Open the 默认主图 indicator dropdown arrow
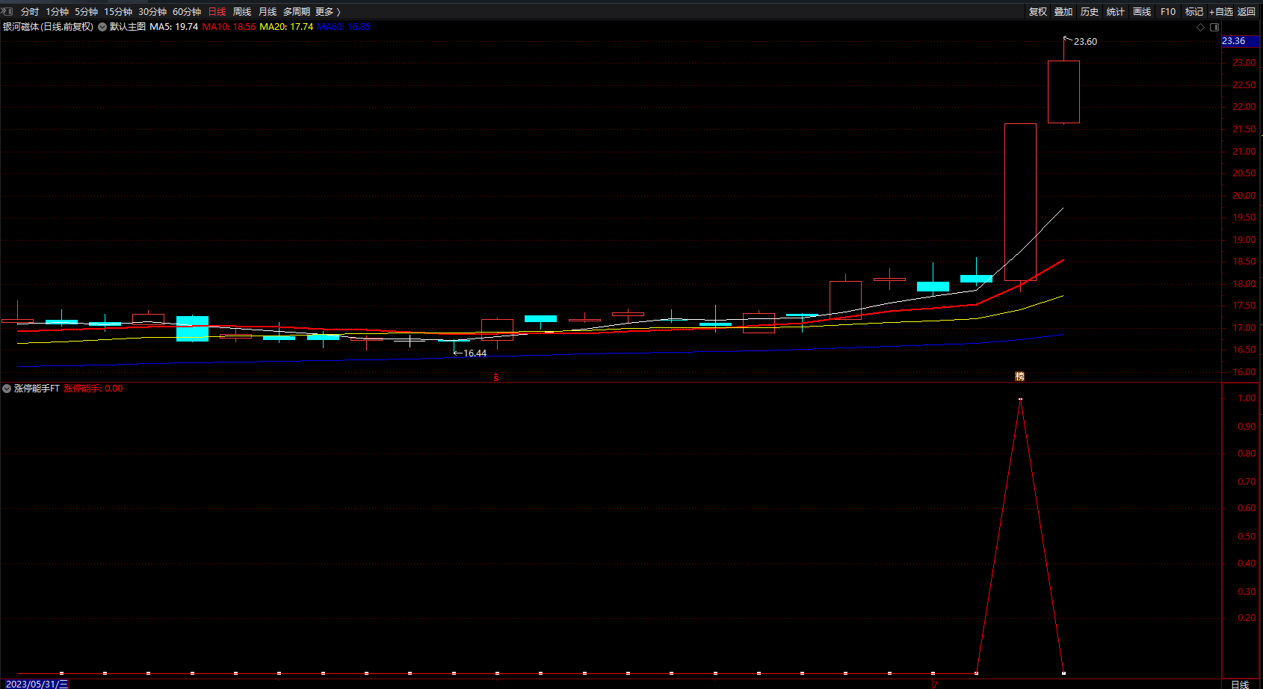The image size is (1263, 689). (x=102, y=27)
